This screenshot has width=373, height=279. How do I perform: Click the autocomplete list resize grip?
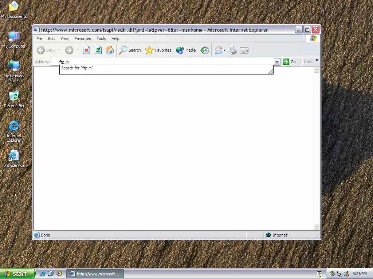[271, 72]
